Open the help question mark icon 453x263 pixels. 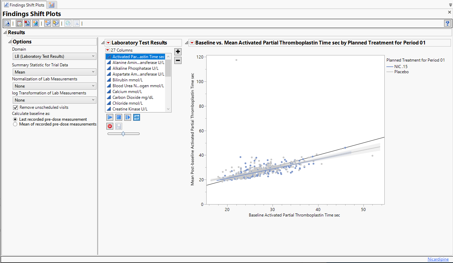click(447, 23)
